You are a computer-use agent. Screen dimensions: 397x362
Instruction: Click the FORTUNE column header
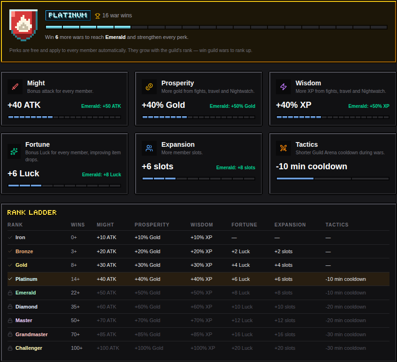coord(244,225)
